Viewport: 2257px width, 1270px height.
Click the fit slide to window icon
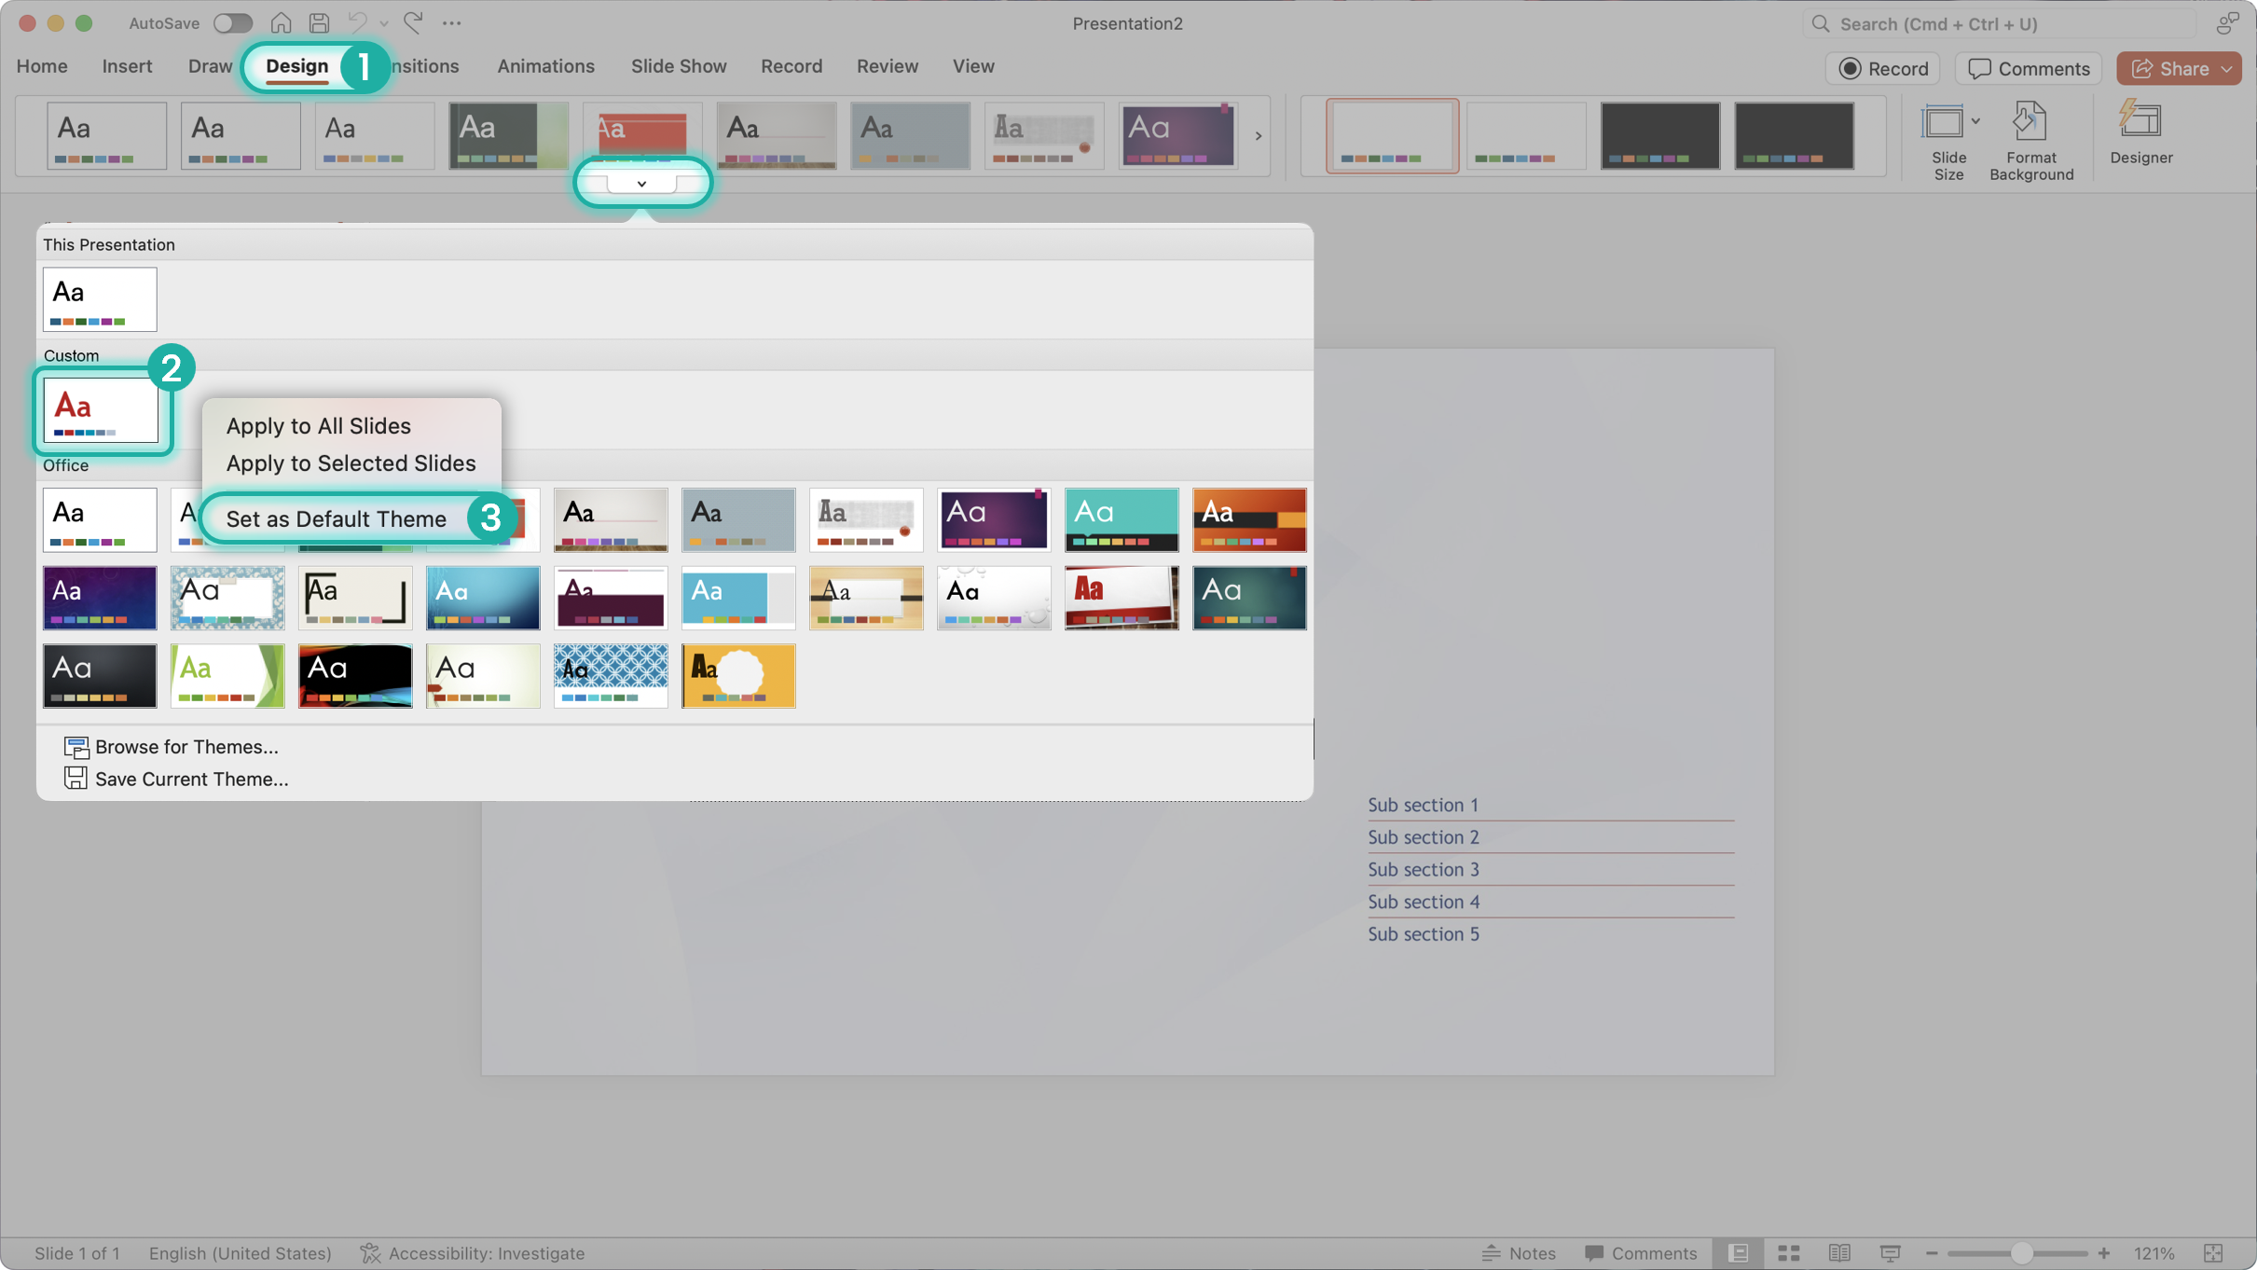[x=2214, y=1253]
